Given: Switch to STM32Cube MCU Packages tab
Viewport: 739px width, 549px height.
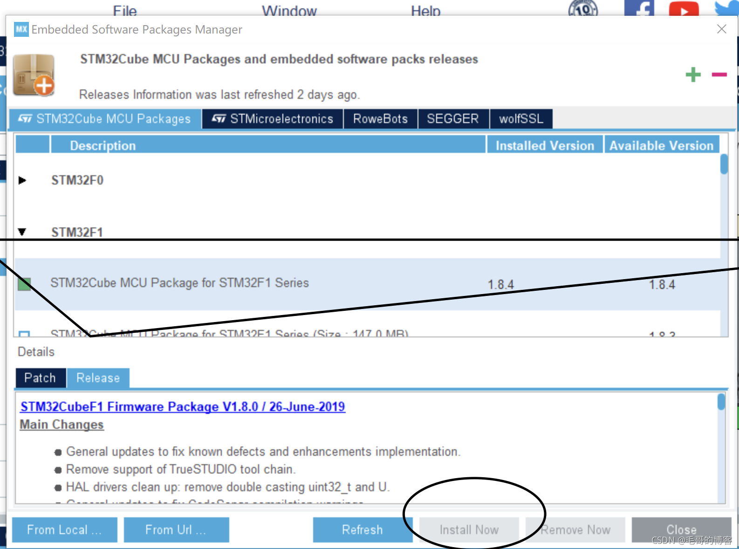Looking at the screenshot, I should click(x=105, y=119).
